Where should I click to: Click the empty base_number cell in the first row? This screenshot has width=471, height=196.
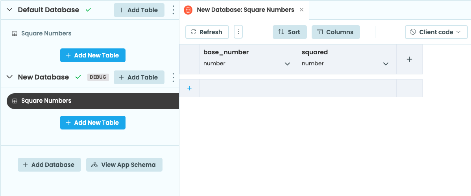(x=249, y=88)
